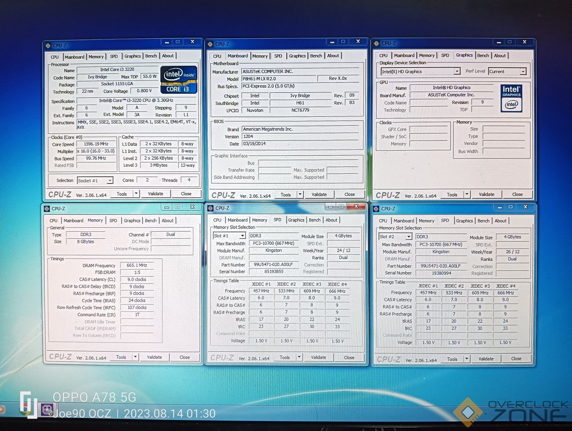Viewport: 572px width, 431px height.
Task: Select the CPU tab in the Intel HD Graphics window
Action: pos(383,56)
